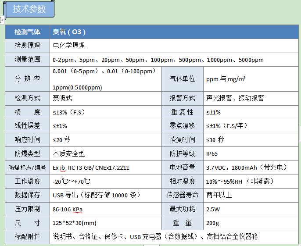
Task: Click the -20℃~+70℃ working temperature cell
Action: pyautogui.click(x=72, y=182)
